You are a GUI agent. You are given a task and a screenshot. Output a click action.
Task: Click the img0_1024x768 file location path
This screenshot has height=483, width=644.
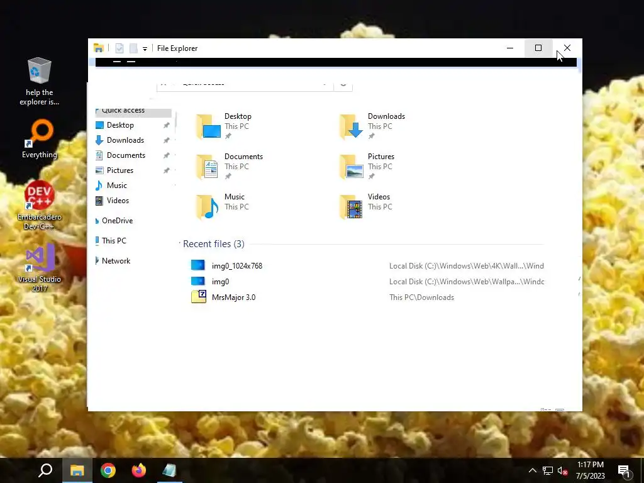(467, 266)
